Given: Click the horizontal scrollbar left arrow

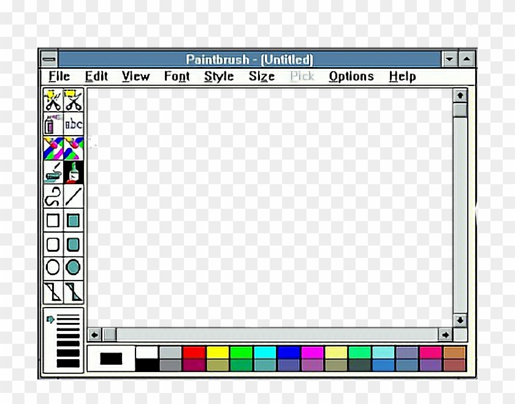Looking at the screenshot, I should click(x=94, y=335).
